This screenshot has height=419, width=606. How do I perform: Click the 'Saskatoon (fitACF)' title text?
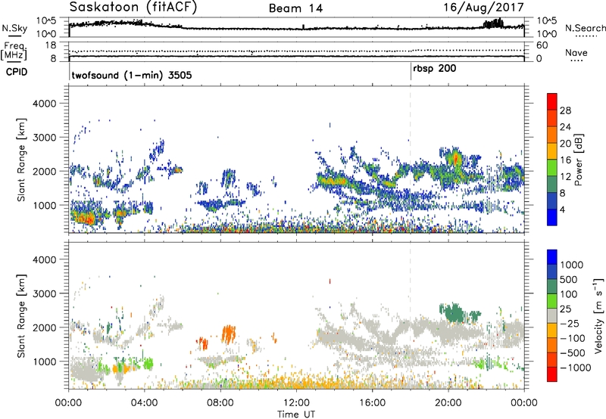pos(133,7)
